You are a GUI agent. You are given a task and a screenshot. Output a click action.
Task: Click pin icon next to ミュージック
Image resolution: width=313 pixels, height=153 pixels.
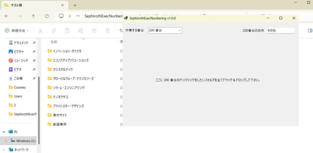click(x=34, y=60)
